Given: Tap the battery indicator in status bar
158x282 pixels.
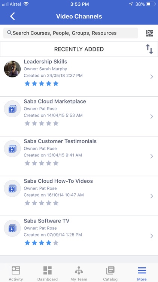Looking at the screenshot, I should (151, 4).
